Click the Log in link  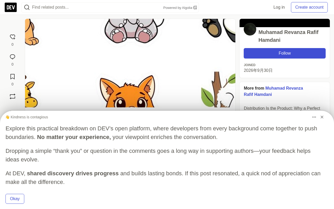[279, 7]
